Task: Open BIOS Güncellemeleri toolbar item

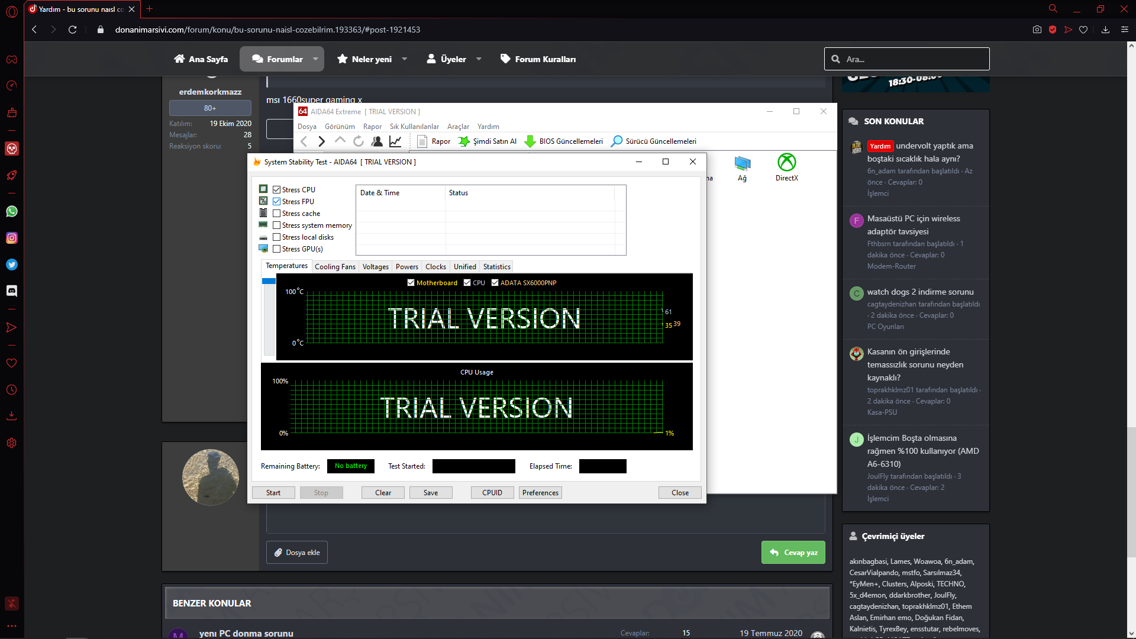Action: pyautogui.click(x=564, y=141)
